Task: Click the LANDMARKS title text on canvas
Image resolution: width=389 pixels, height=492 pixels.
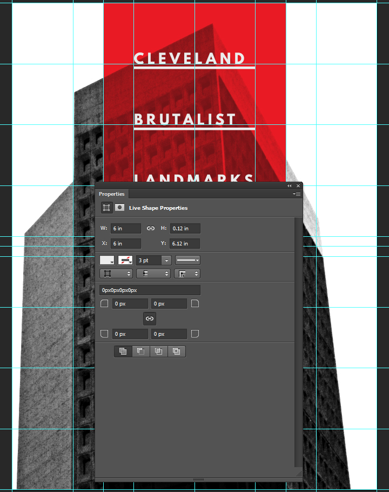Action: click(194, 177)
